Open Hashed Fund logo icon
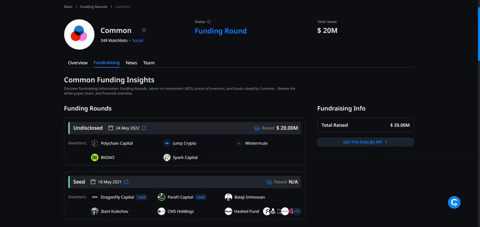The height and width of the screenshot is (227, 480). coord(228,211)
